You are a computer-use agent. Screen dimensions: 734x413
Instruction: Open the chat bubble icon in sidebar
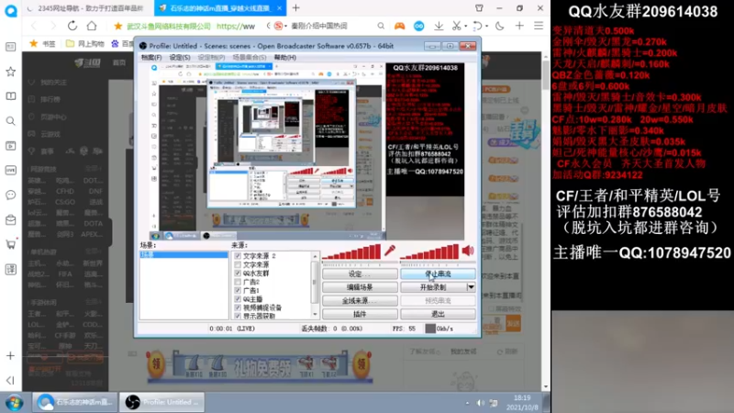point(10,195)
